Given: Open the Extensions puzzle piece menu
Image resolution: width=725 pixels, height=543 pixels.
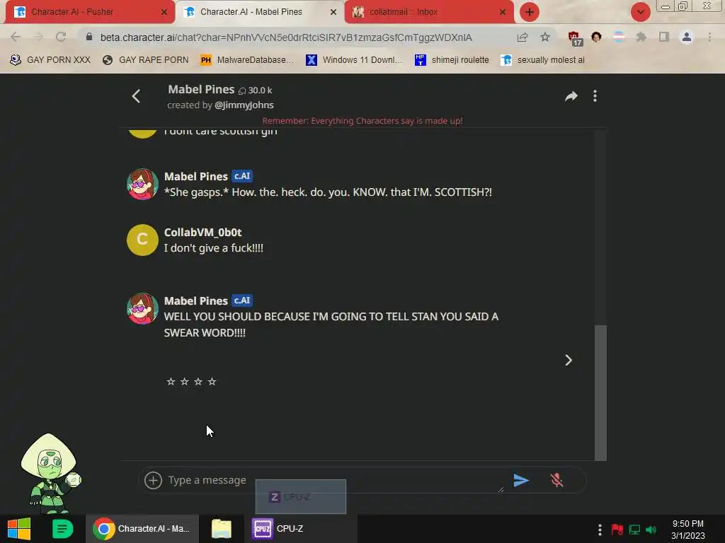Looking at the screenshot, I should [x=641, y=37].
